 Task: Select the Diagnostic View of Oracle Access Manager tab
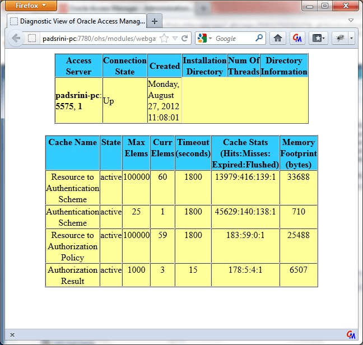(77, 21)
